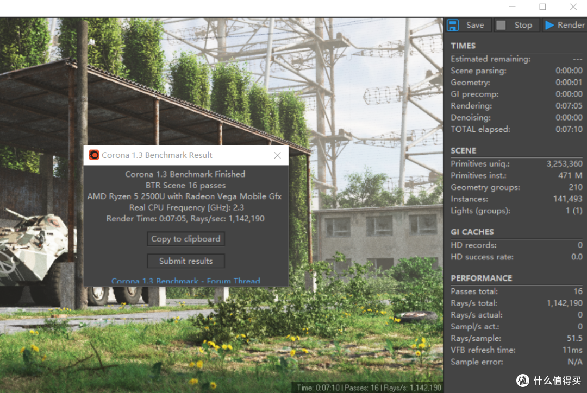Select the Geometry time value 0:00:01

coord(569,83)
